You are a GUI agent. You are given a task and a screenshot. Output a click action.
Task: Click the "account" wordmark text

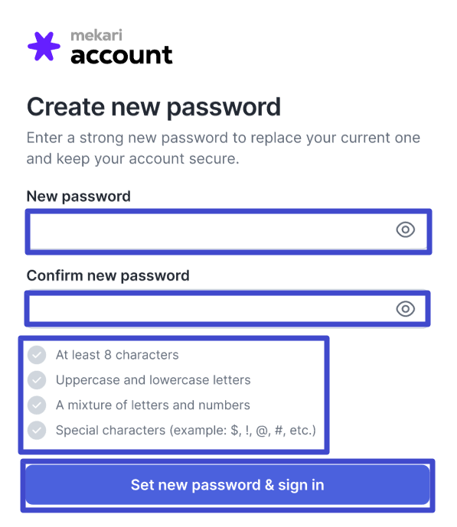(122, 55)
